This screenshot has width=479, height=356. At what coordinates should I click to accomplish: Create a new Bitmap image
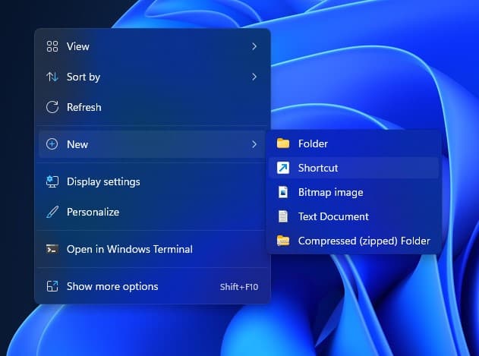click(354, 192)
